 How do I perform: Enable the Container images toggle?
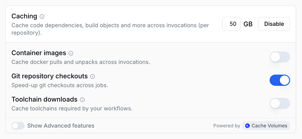[x=280, y=57]
